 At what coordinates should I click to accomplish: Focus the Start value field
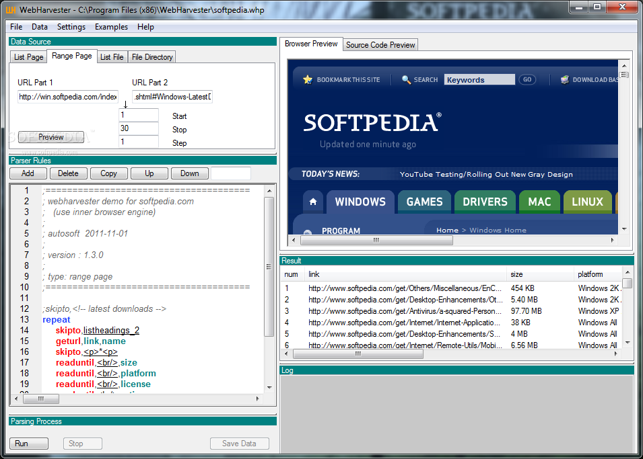[x=139, y=115]
